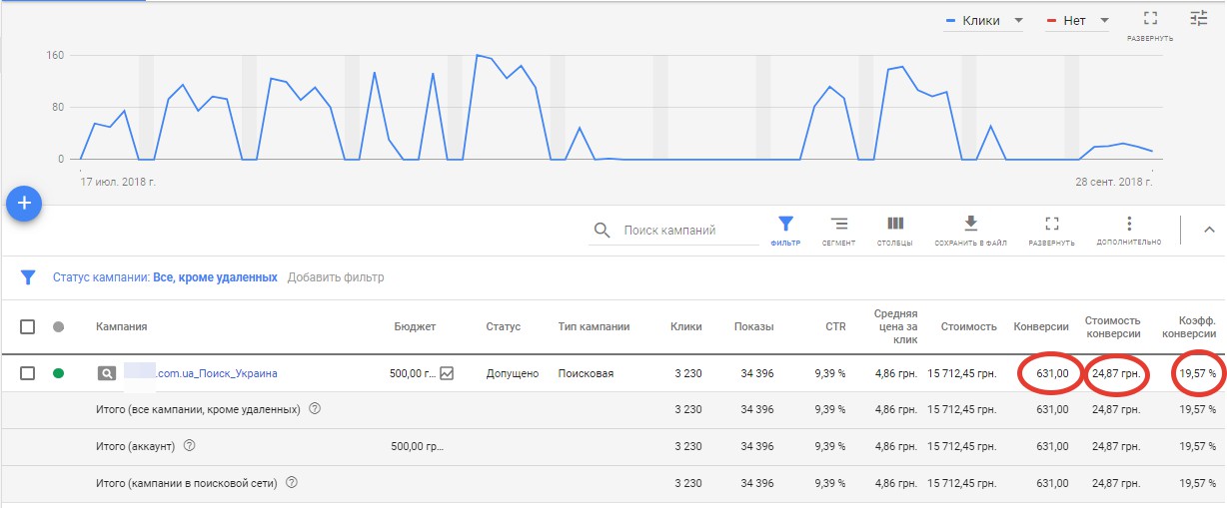Image resolution: width=1227 pixels, height=508 pixels.
Task: Click 15 712,45 грн. in campaign row
Action: point(962,373)
